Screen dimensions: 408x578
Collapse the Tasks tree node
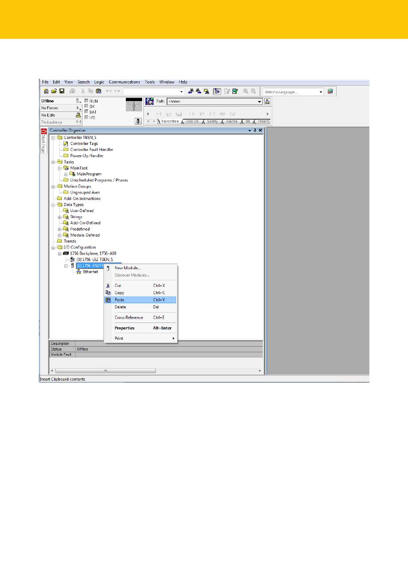point(53,162)
